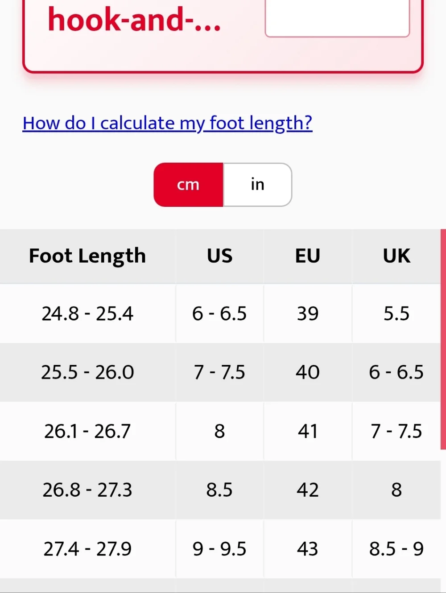This screenshot has height=593, width=446.
Task: Select US size 9 - 9.5 cell
Action: tap(219, 549)
